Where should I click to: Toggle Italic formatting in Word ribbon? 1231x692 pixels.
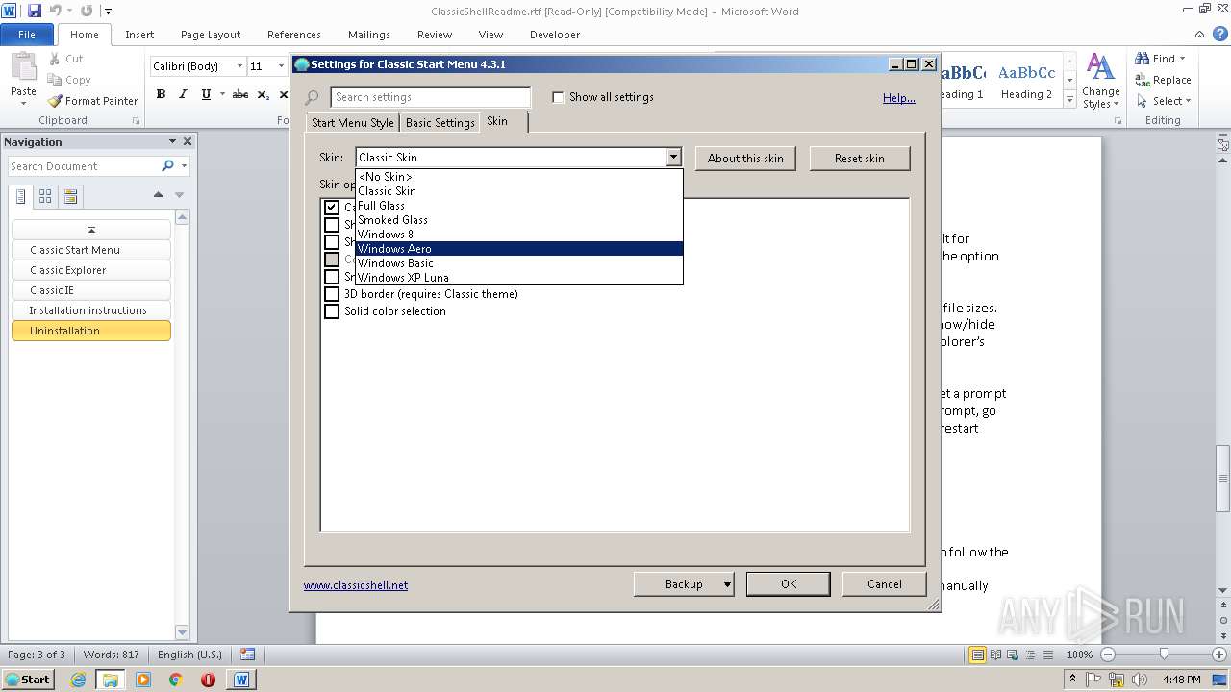[x=183, y=94]
